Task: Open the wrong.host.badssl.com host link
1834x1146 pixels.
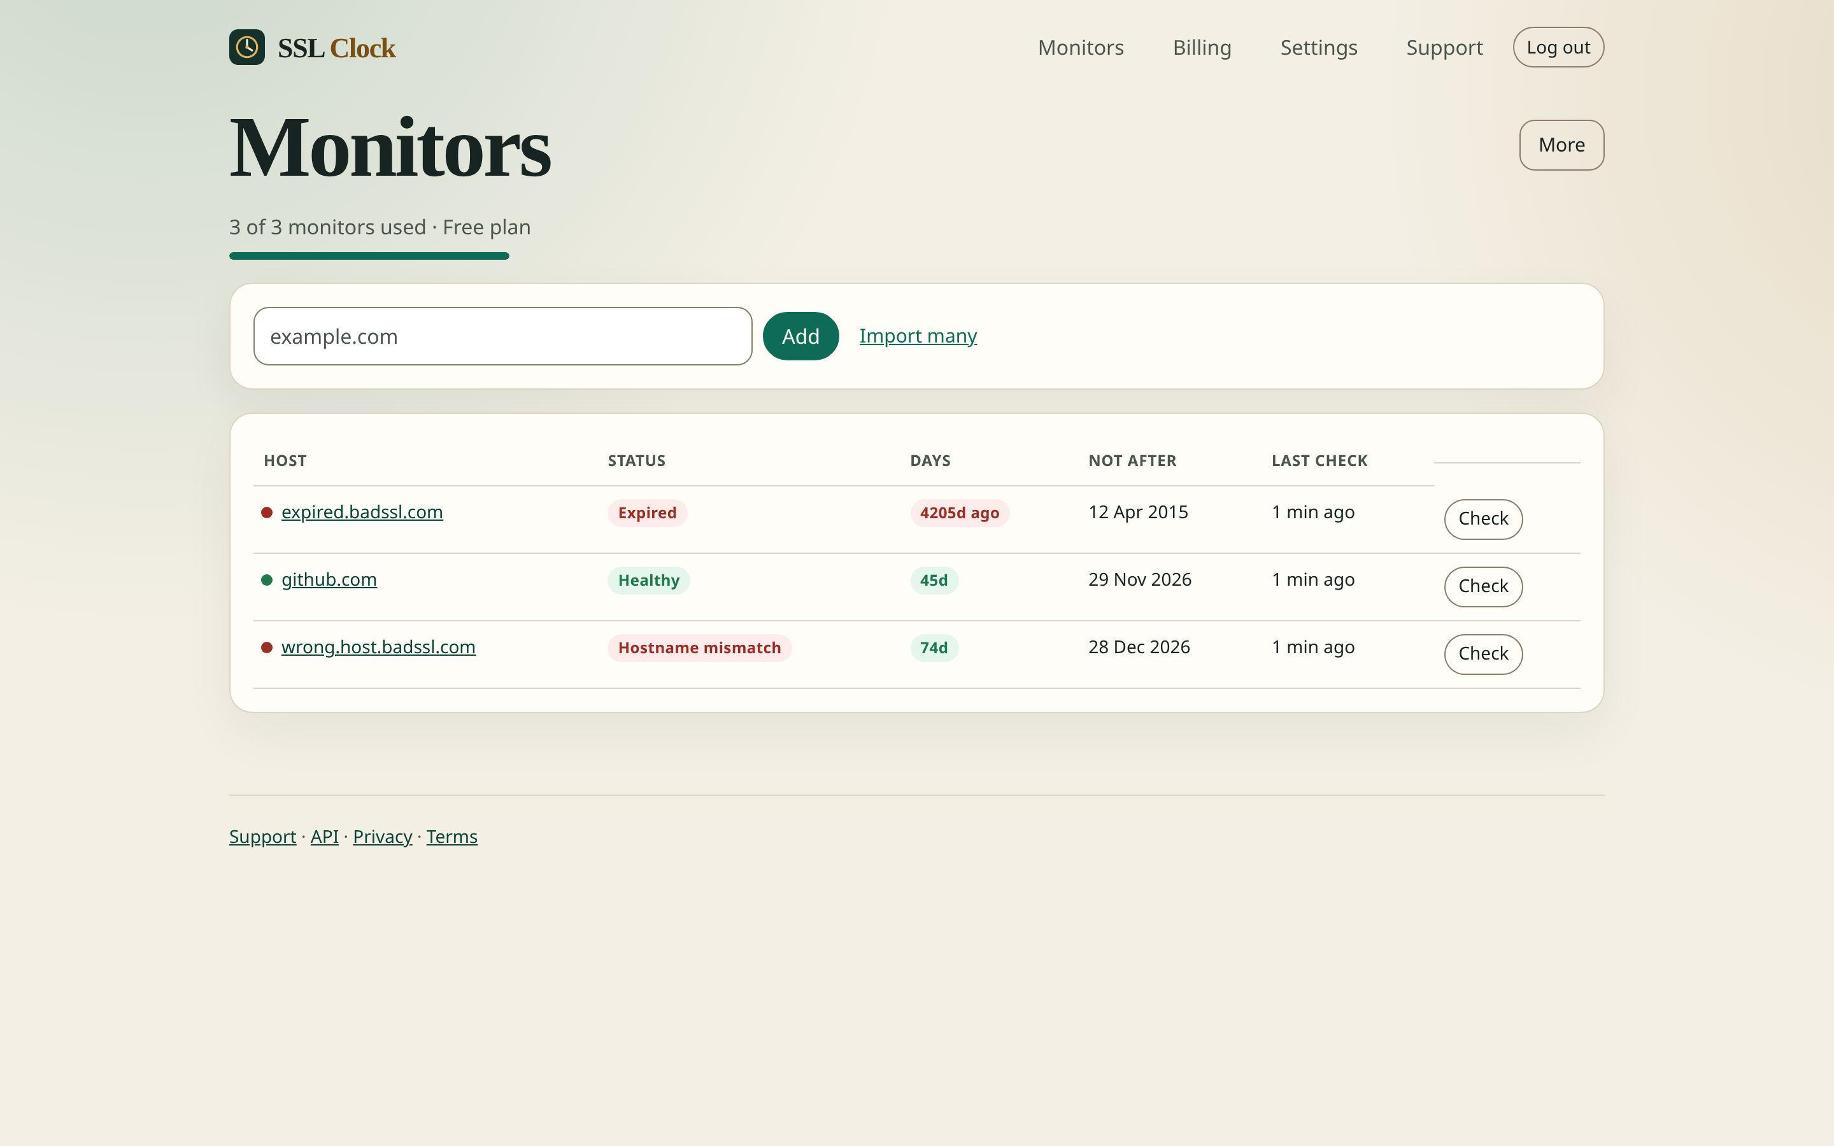Action: [x=378, y=647]
